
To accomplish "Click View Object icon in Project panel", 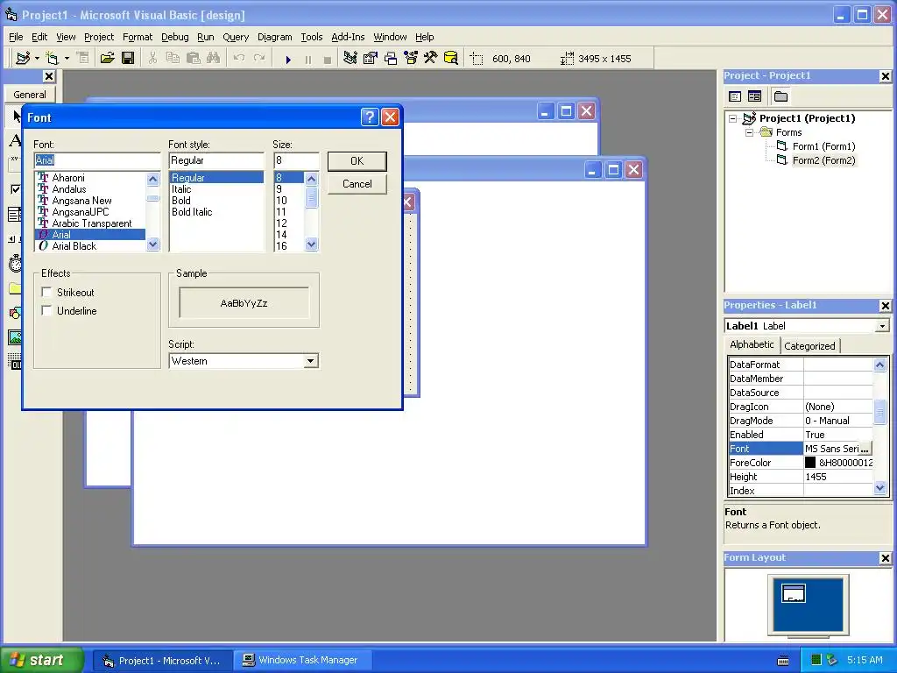I will pos(754,96).
